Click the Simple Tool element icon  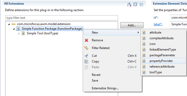[23, 33]
